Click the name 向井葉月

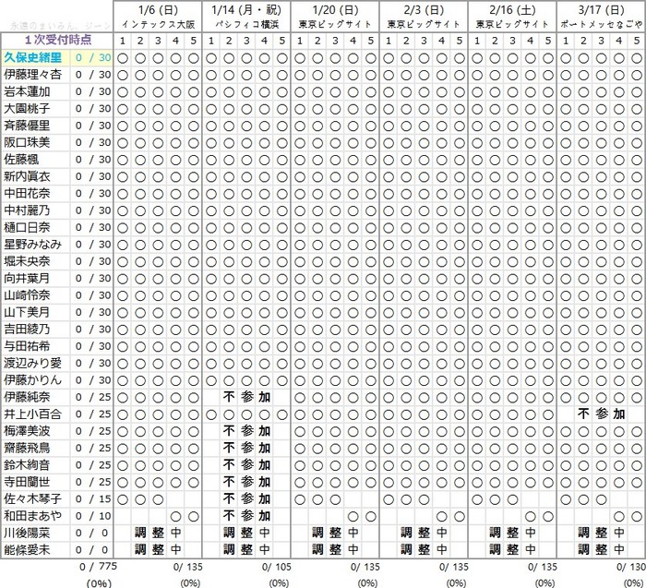click(27, 279)
